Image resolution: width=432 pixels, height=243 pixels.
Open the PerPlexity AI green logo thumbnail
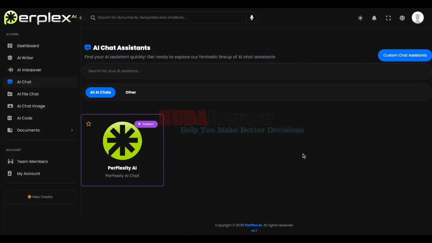pos(122,141)
